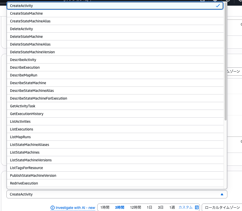This screenshot has height=211, width=242.
Task: Select the 1週 time range
Action: [x=172, y=207]
